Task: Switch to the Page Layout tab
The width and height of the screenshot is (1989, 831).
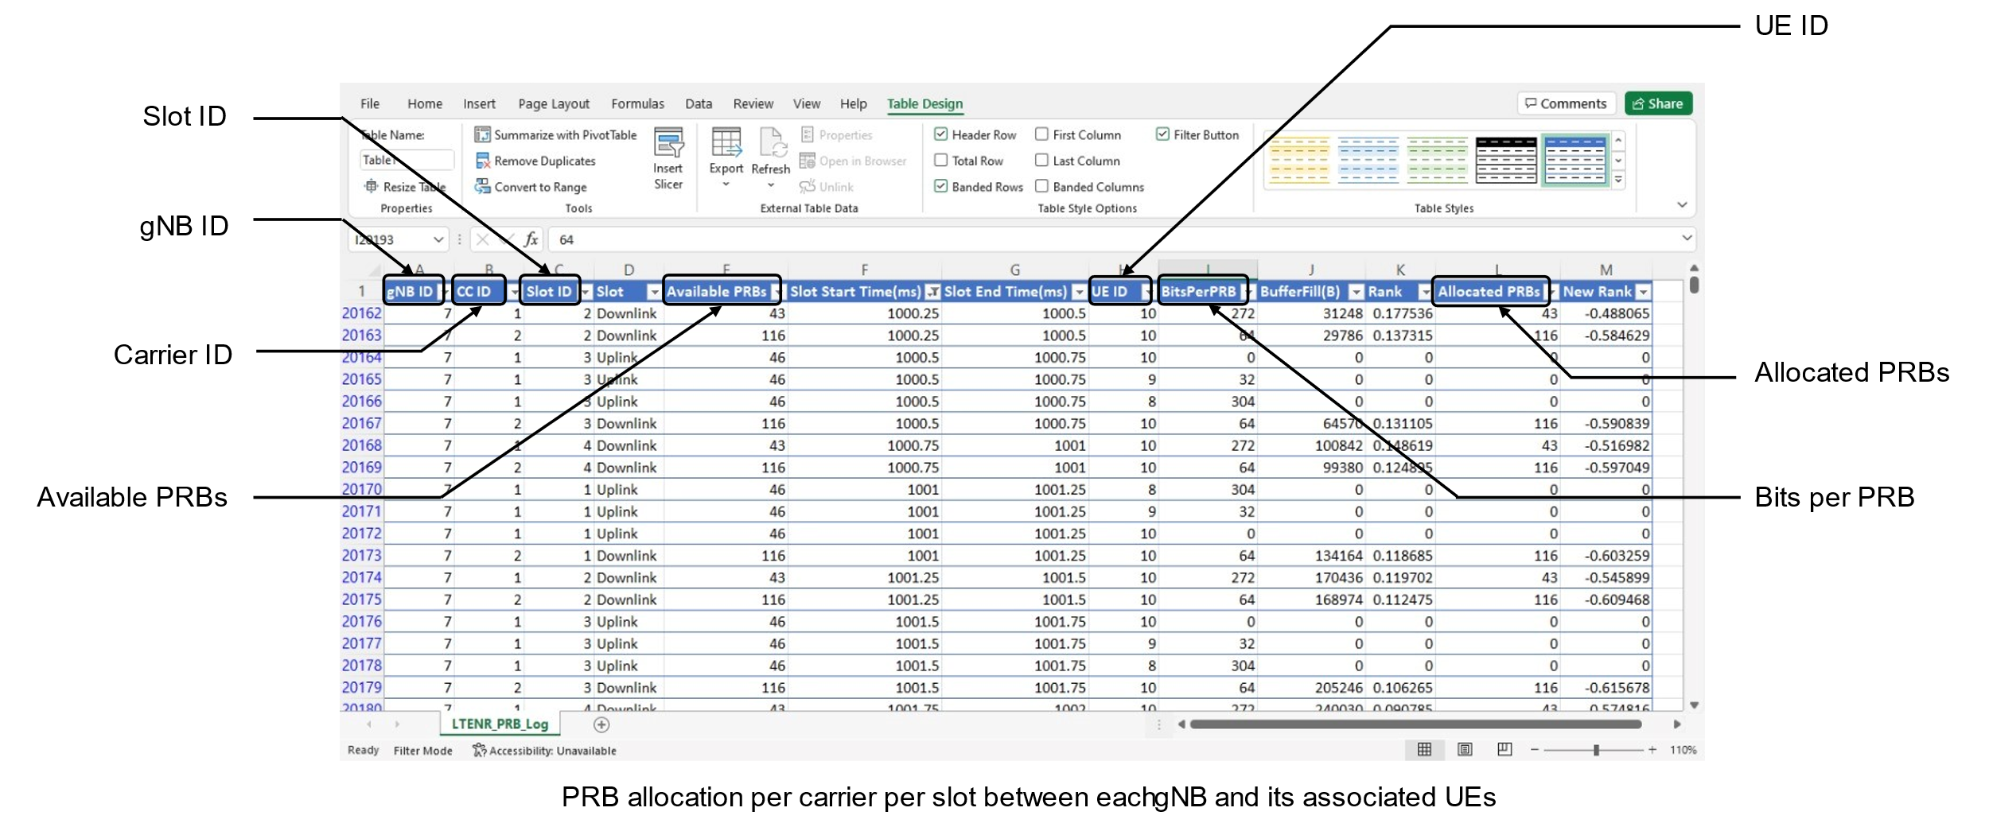Action: [554, 104]
